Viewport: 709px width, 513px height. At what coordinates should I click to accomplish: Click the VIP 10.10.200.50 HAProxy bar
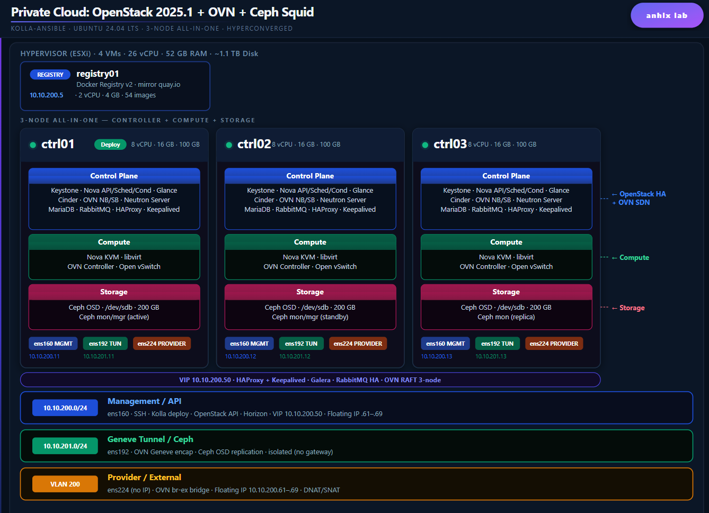[x=310, y=380]
